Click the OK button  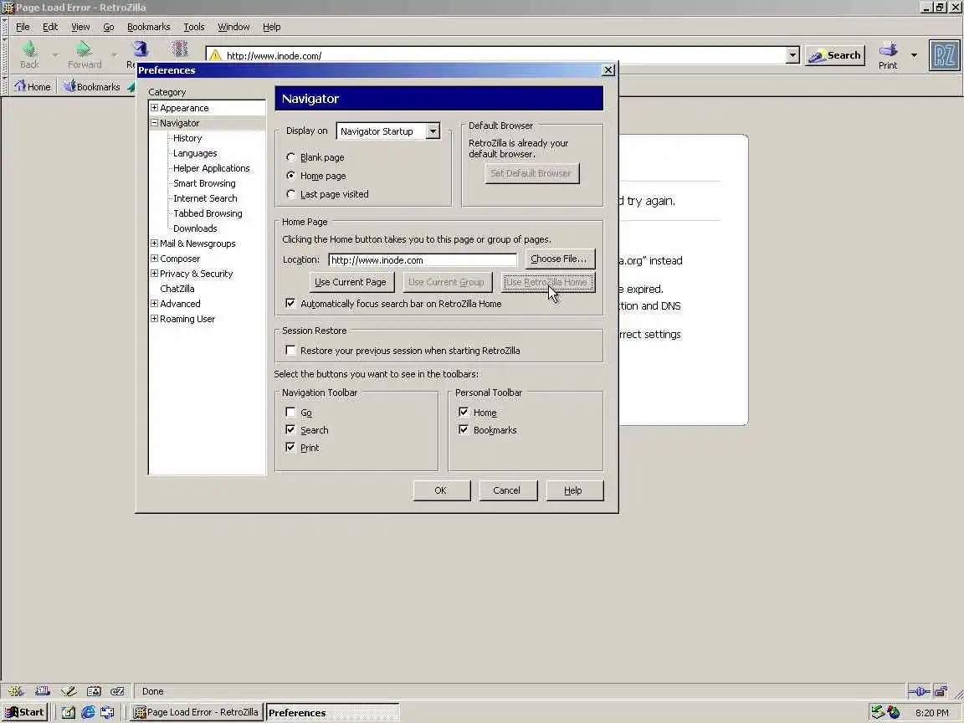[x=442, y=490]
